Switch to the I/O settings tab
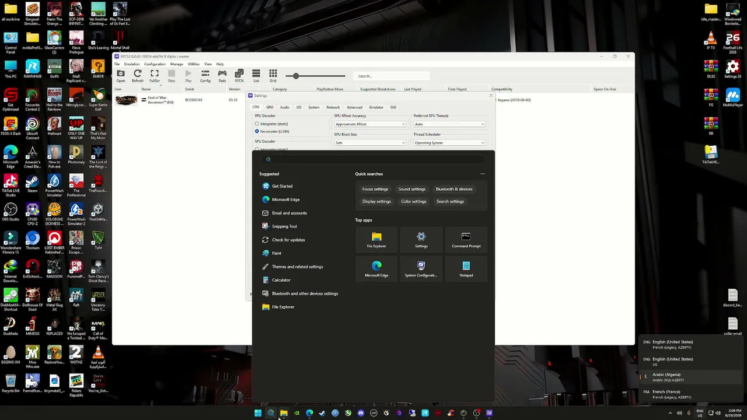This screenshot has height=420, width=747. (x=299, y=107)
